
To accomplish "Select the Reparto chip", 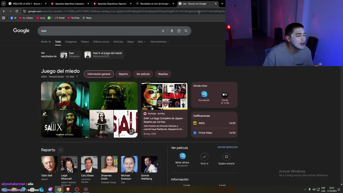I will [x=123, y=74].
